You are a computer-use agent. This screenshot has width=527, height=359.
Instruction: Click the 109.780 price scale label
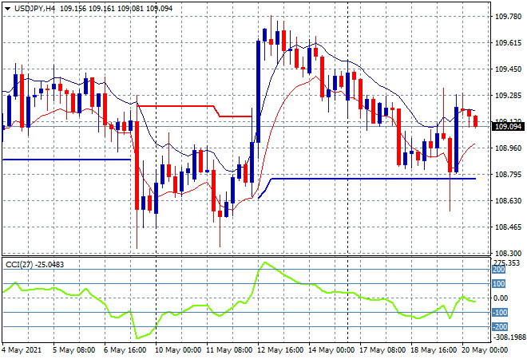(508, 17)
